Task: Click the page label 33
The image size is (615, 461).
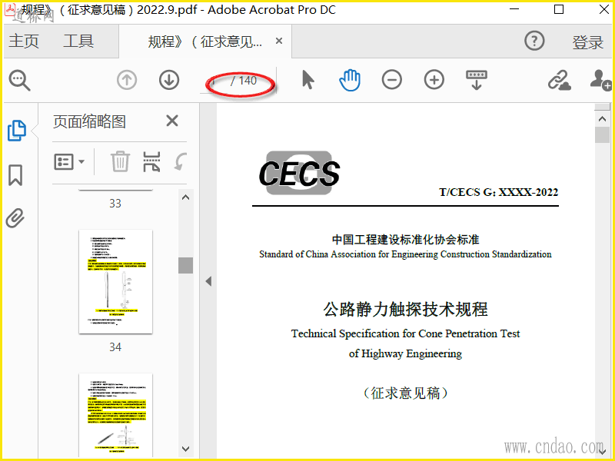Action: tap(115, 204)
